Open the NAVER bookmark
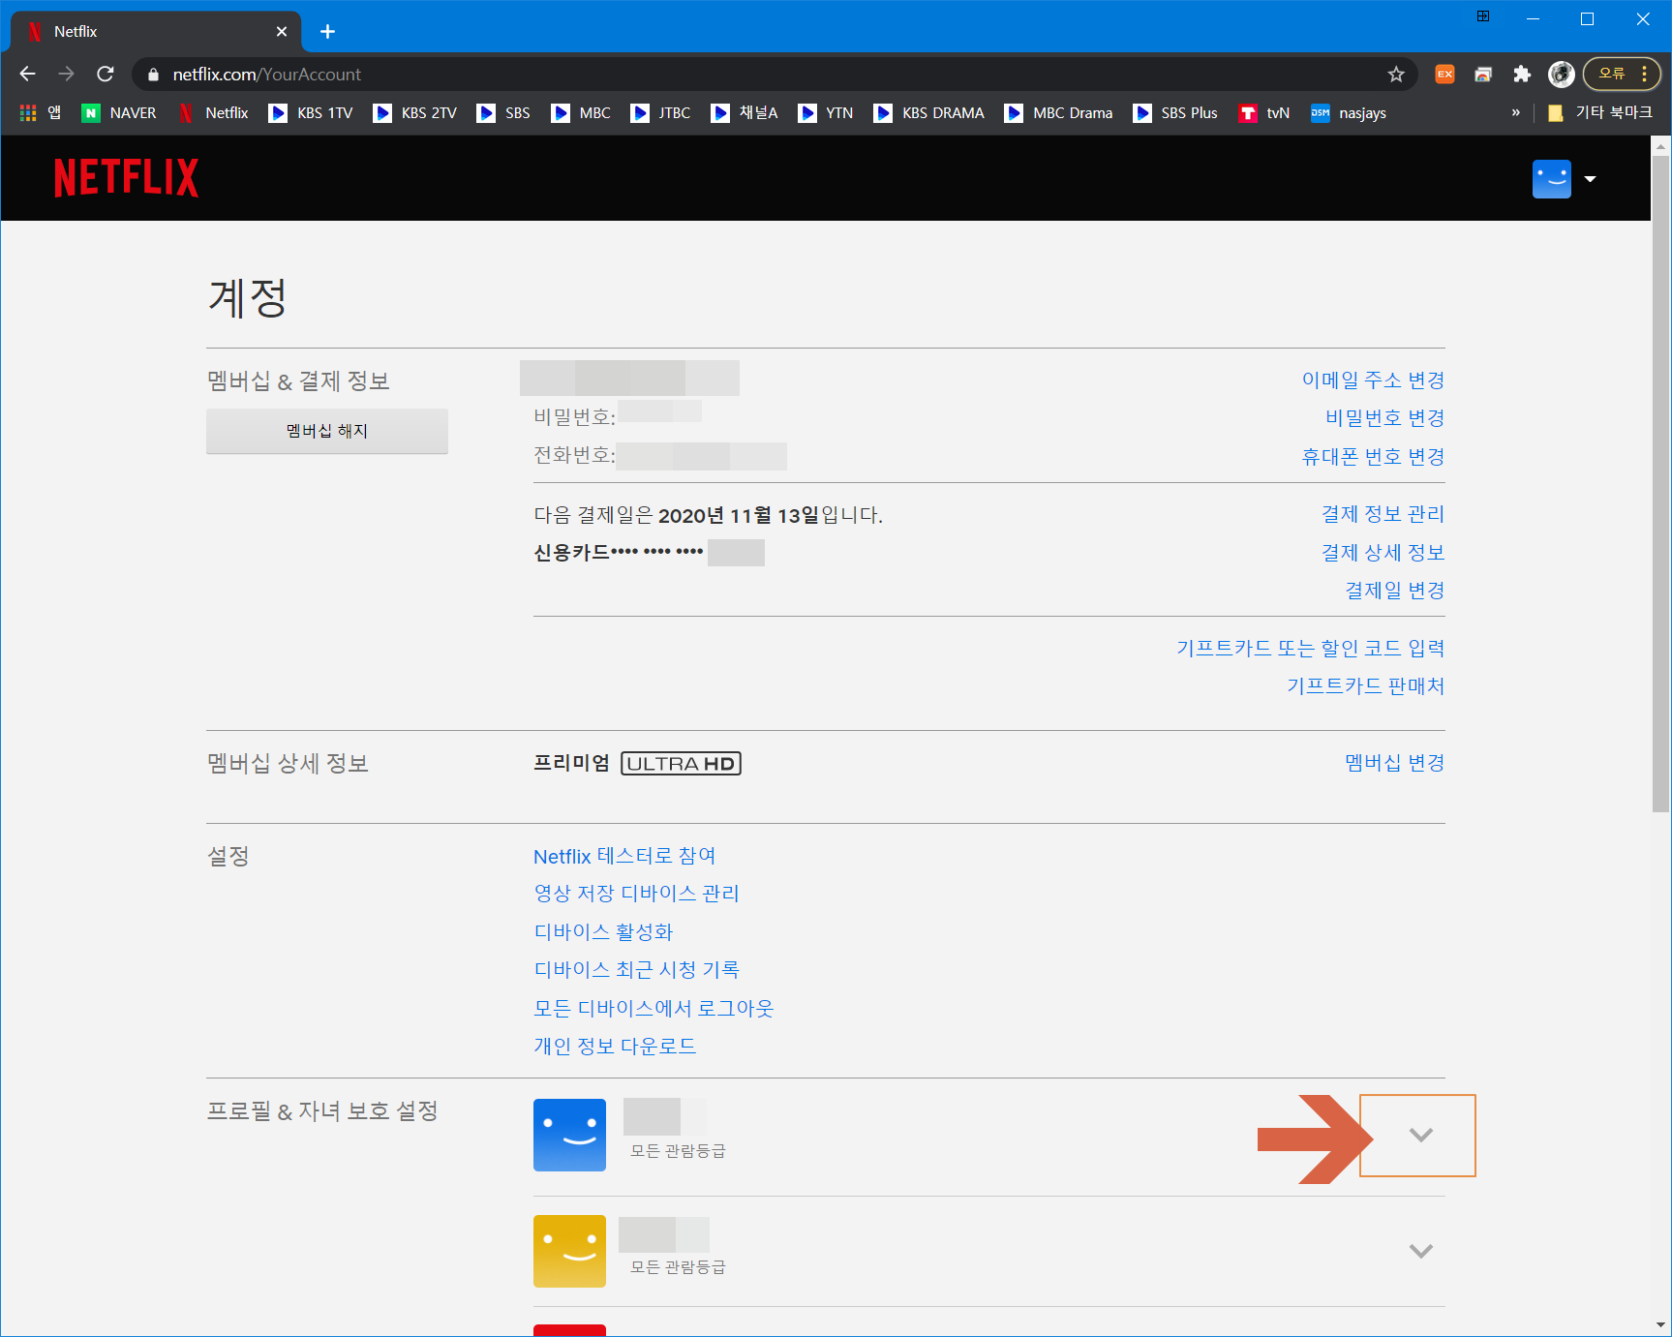1672x1337 pixels. pos(119,112)
